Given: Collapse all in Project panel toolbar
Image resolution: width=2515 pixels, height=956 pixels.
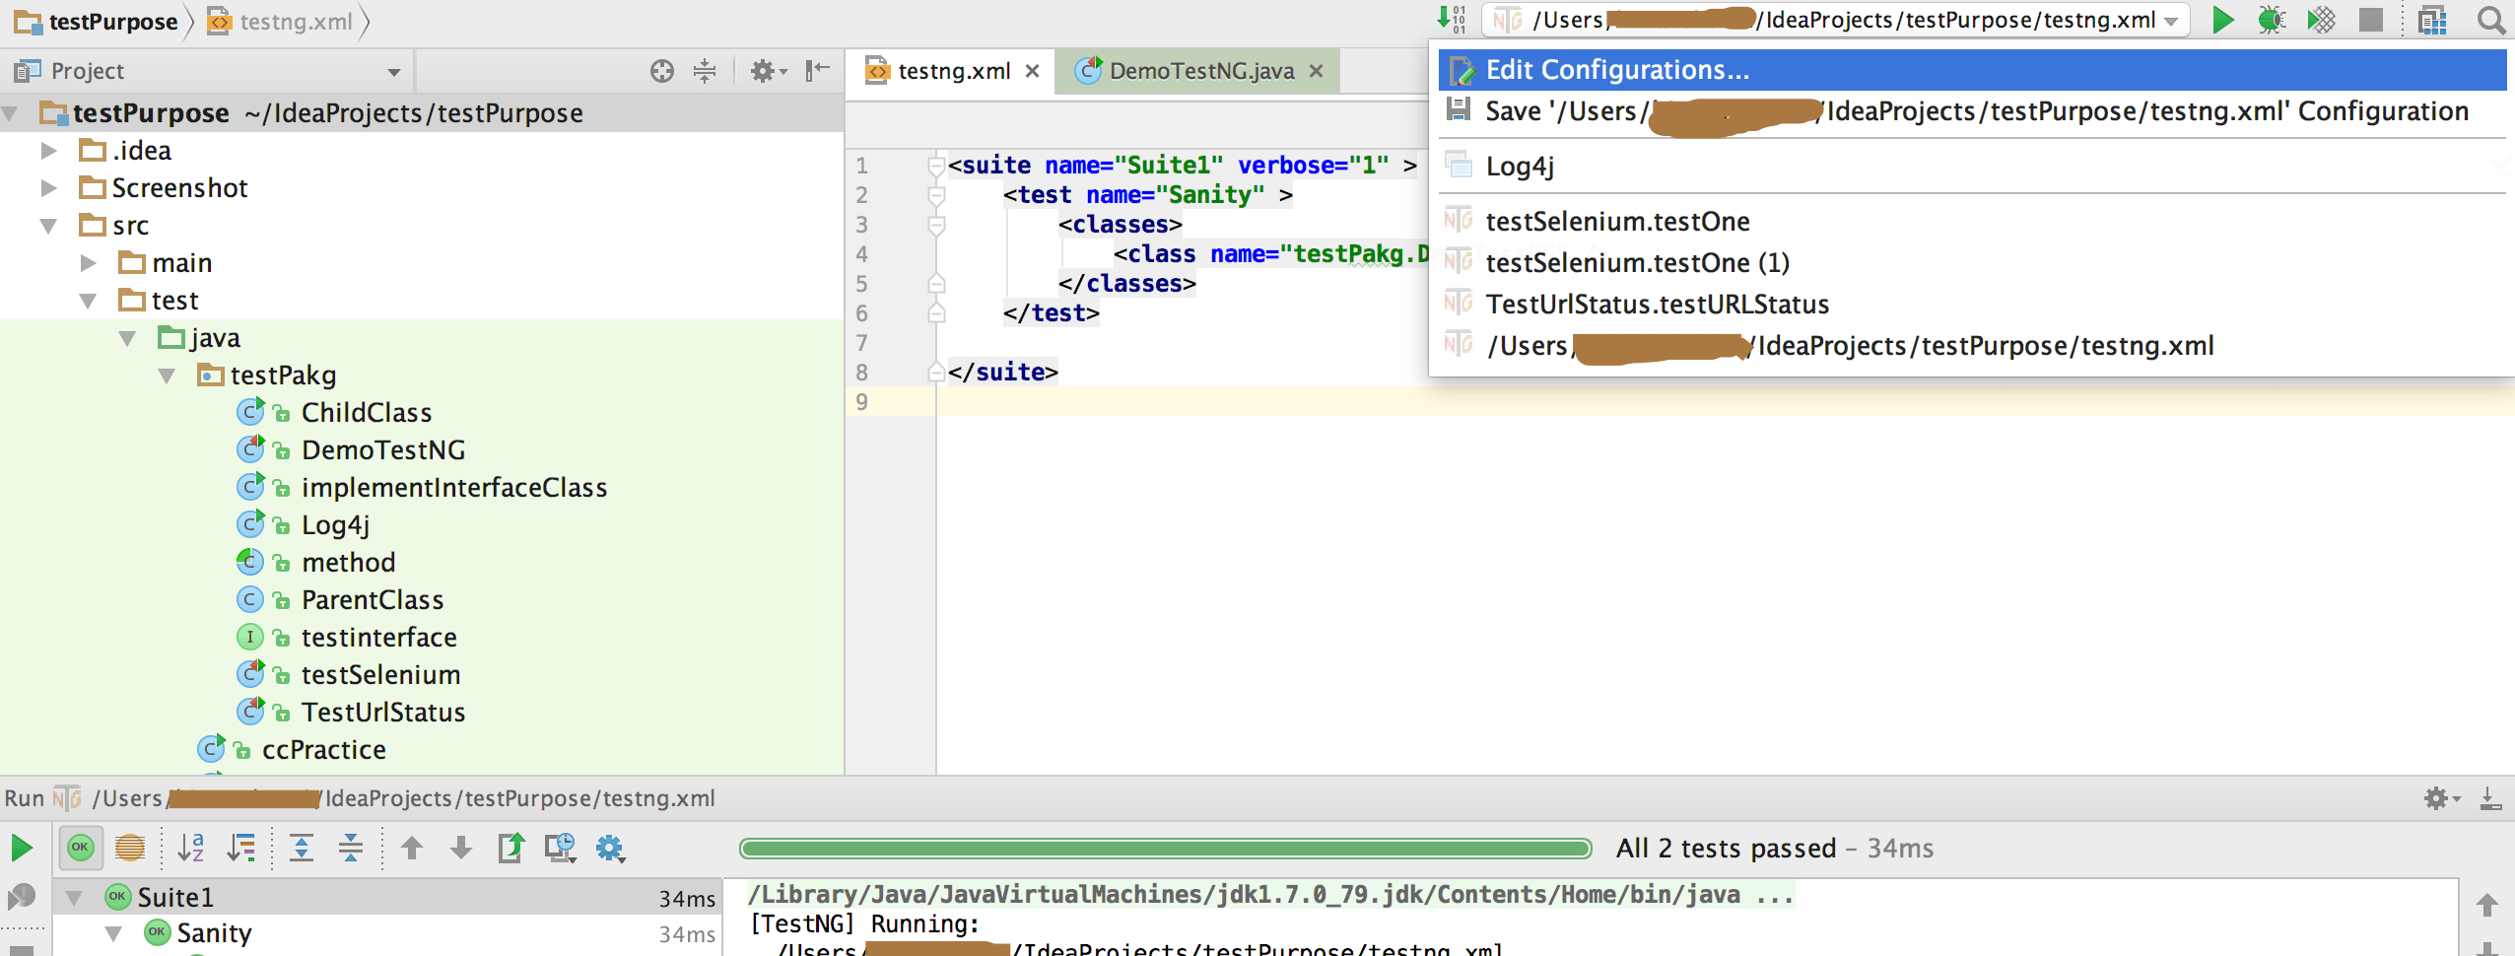Looking at the screenshot, I should [x=705, y=71].
